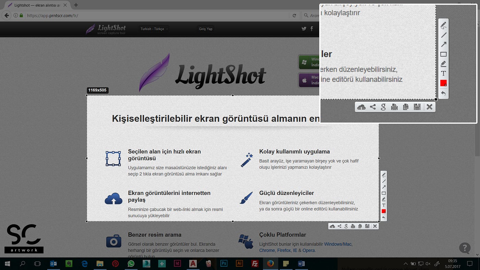Expand hidden icons in the system tray
Viewport: 480px width, 270px height.
point(406,264)
